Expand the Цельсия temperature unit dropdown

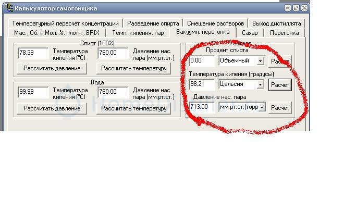[261, 84]
